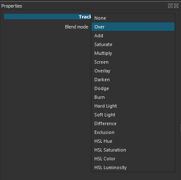Choose Multiply blend mode
This screenshot has height=180, width=181.
pos(133,53)
